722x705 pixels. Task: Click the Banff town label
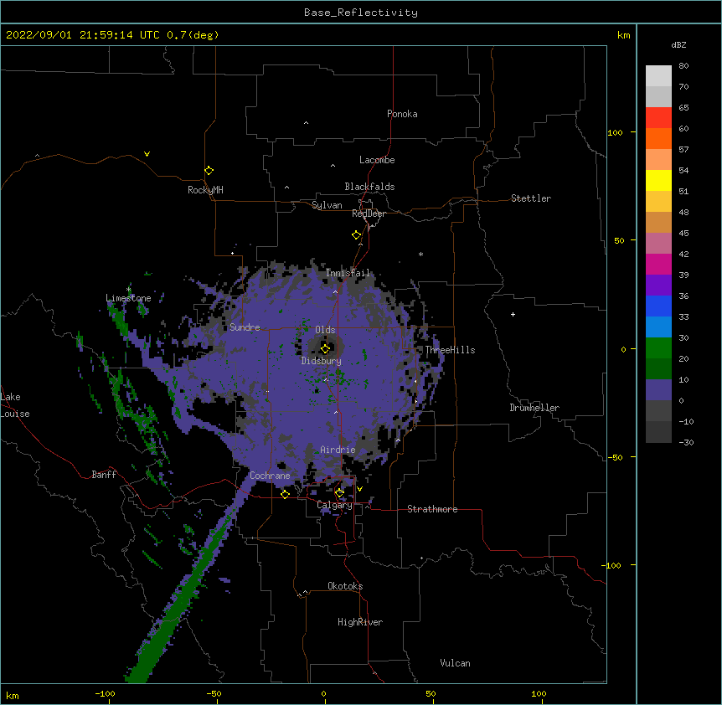tap(104, 475)
